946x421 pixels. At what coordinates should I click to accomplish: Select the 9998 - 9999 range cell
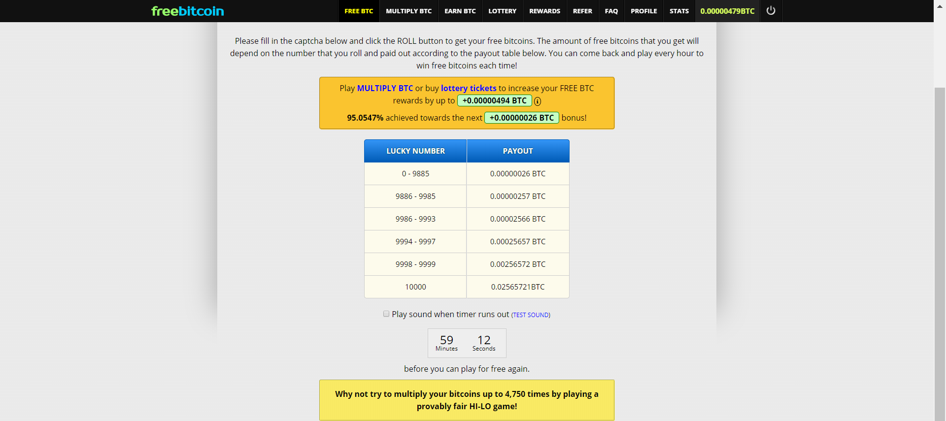point(415,264)
